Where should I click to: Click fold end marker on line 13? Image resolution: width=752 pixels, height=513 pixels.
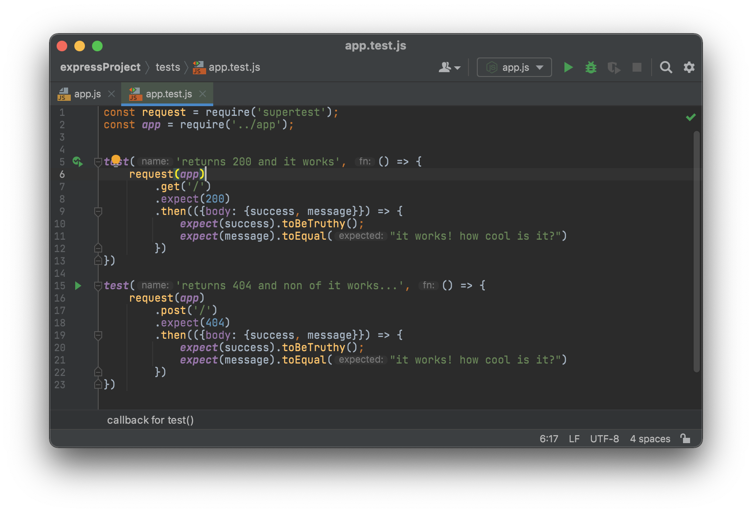[98, 260]
